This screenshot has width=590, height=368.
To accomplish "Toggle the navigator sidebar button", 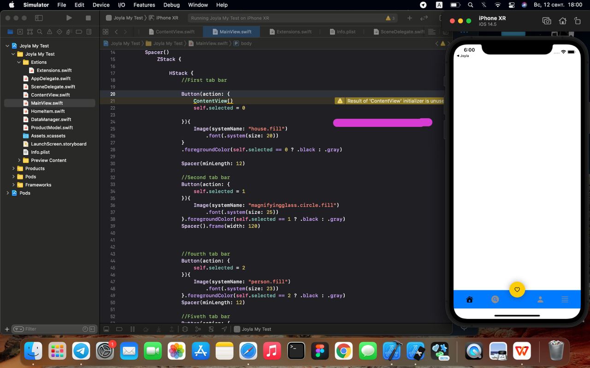I will click(x=39, y=18).
